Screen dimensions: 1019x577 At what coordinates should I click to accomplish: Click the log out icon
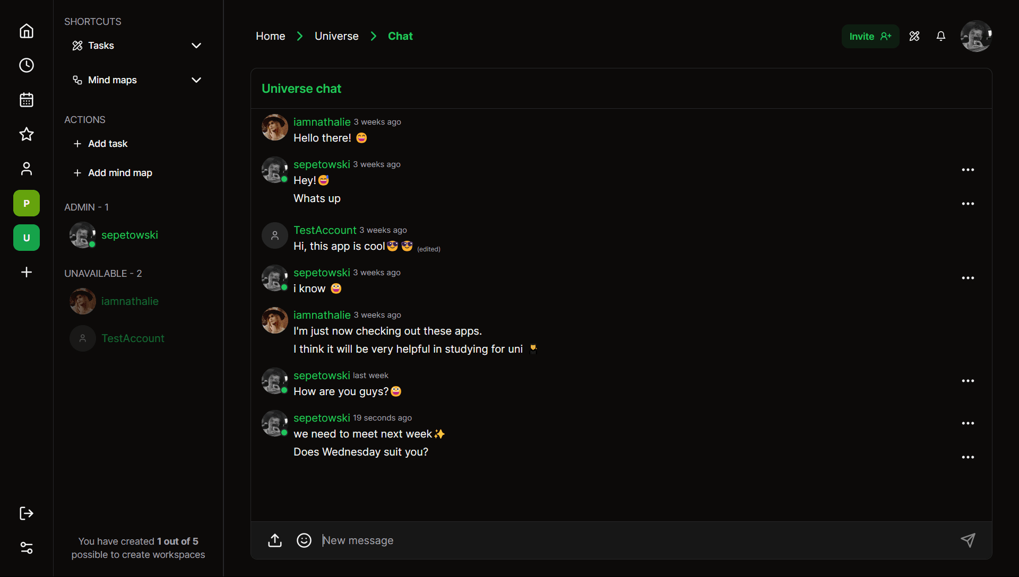27,513
